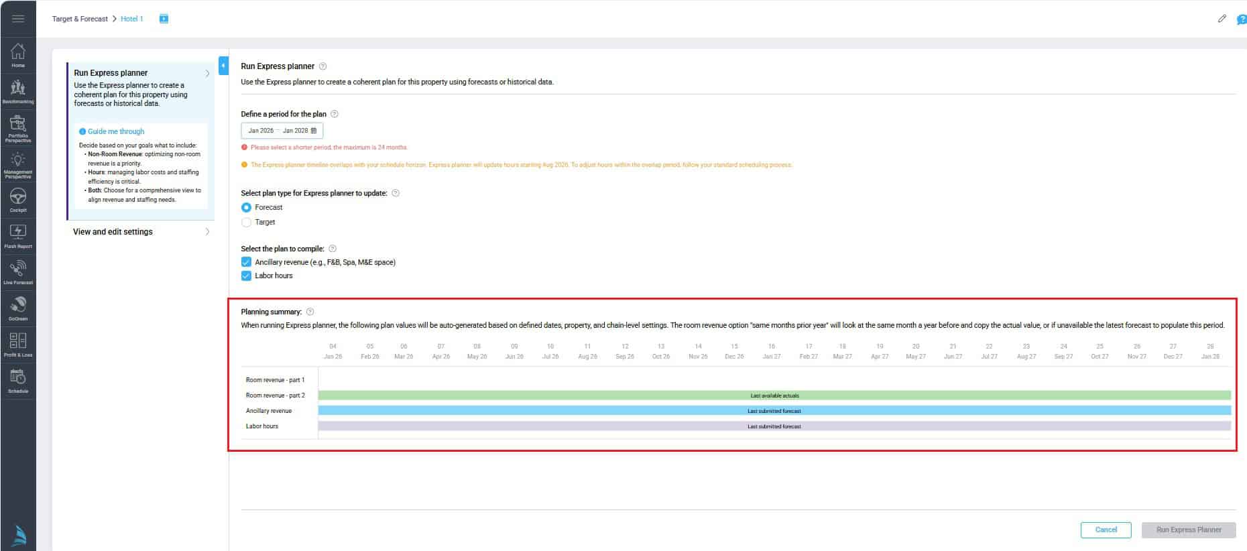Click the pencil edit icon at top right
Image resolution: width=1247 pixels, height=551 pixels.
click(1222, 19)
